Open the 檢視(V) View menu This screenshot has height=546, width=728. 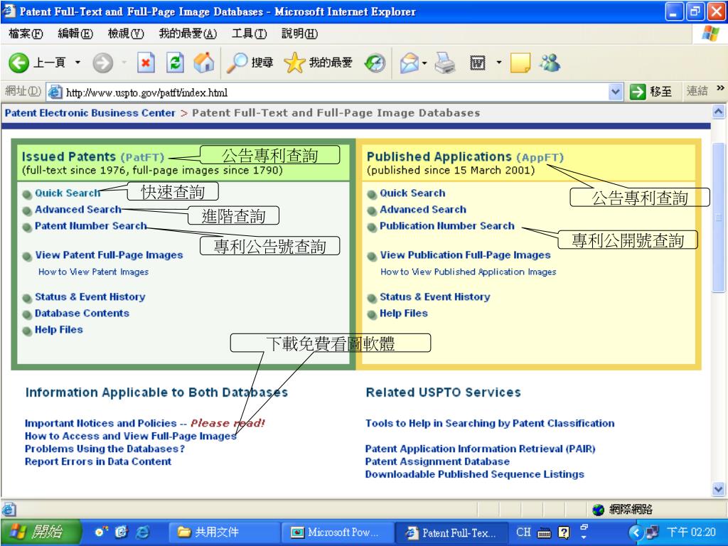125,34
